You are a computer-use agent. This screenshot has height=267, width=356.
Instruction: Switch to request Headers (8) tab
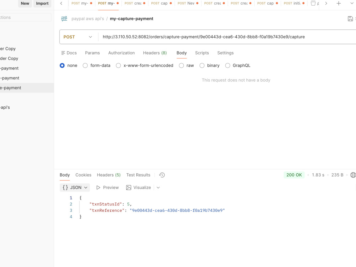point(155,53)
